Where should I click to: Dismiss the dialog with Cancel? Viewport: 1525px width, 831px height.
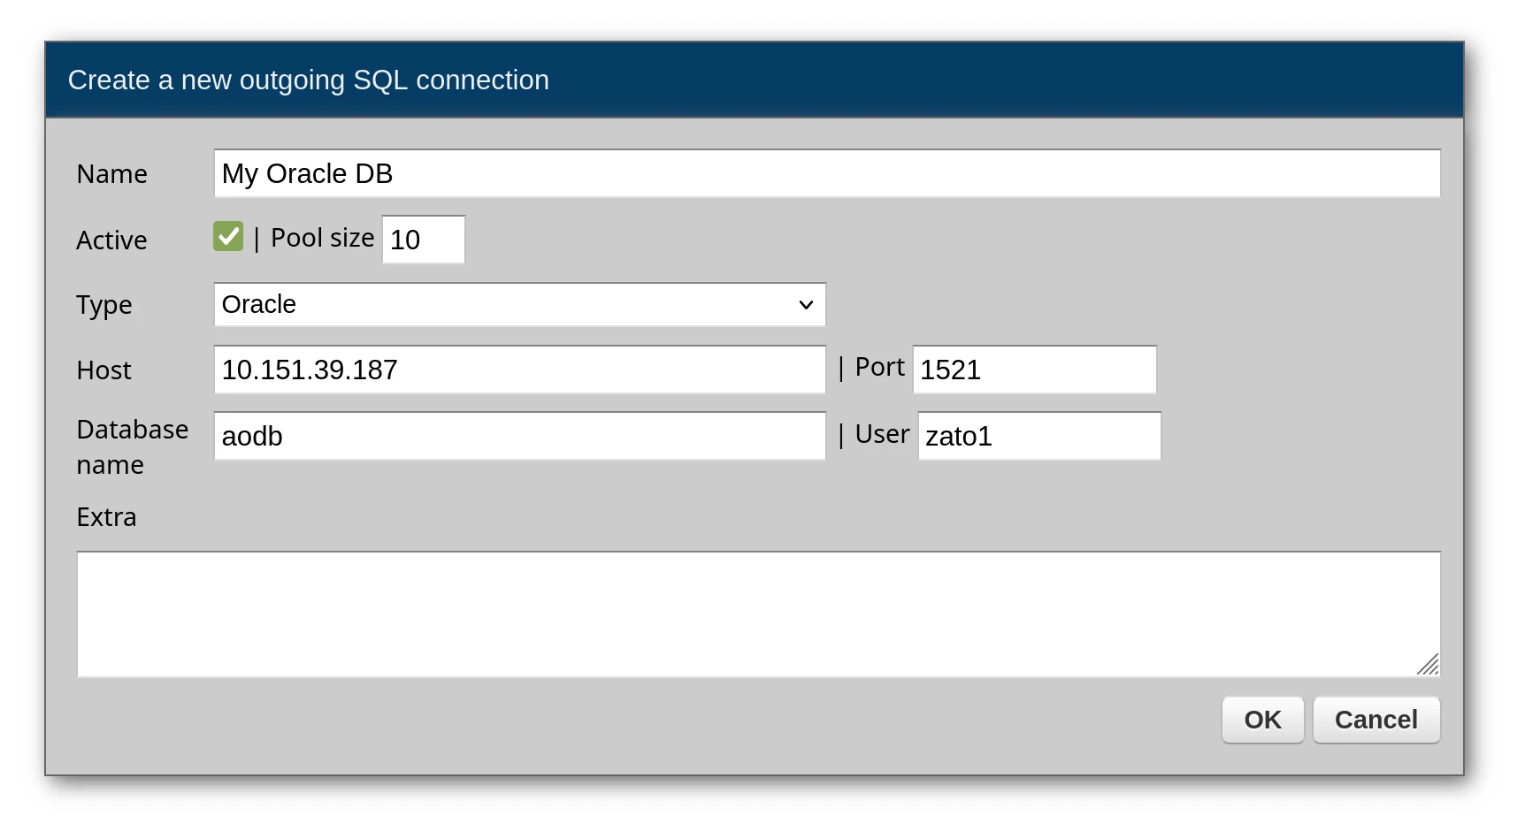pyautogui.click(x=1376, y=720)
